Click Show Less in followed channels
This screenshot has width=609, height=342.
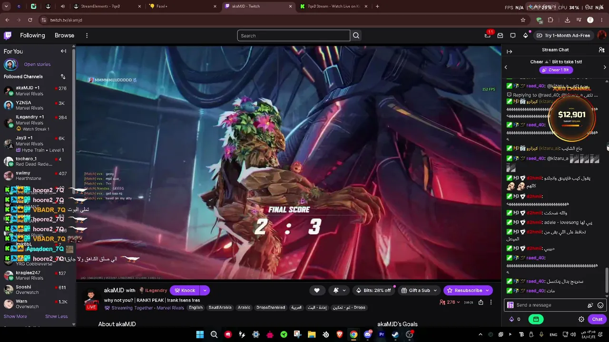[x=56, y=316]
